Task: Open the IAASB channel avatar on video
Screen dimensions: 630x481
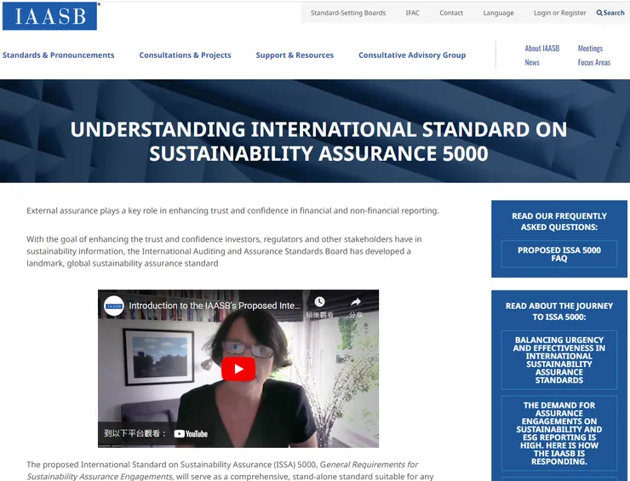Action: (114, 306)
